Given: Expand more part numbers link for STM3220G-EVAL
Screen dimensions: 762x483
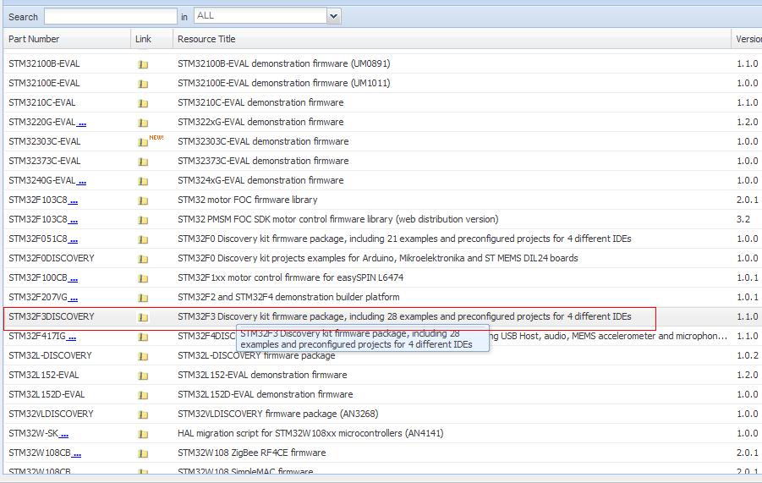Looking at the screenshot, I should (82, 123).
